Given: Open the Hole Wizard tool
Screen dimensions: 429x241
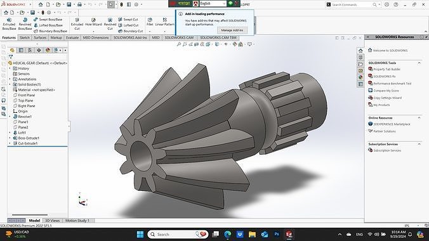Looking at the screenshot, I should click(93, 22).
